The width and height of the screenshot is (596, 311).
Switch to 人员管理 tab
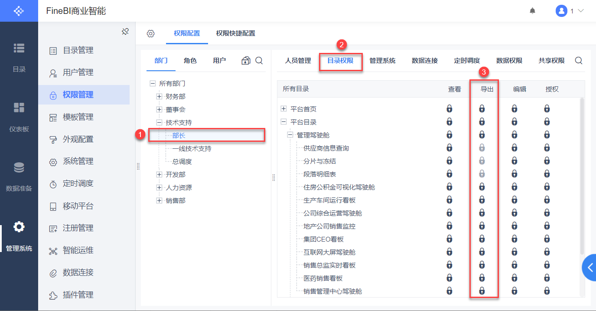[x=298, y=61]
